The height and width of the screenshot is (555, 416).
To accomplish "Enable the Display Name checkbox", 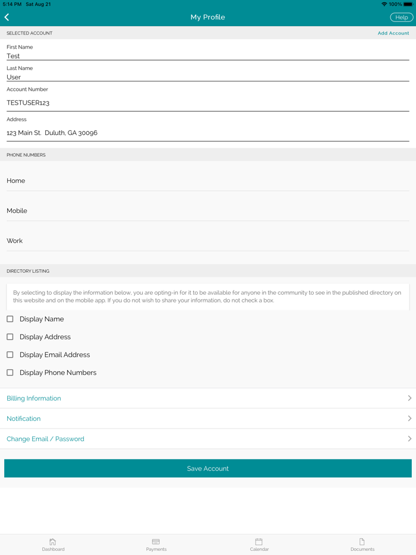I will [10, 319].
